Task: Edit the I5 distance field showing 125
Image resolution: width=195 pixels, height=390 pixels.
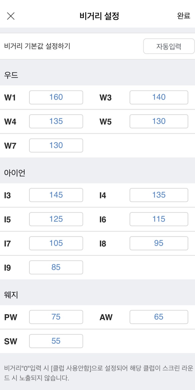Action: 56,219
